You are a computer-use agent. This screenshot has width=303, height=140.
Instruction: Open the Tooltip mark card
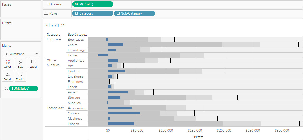[x=20, y=76]
